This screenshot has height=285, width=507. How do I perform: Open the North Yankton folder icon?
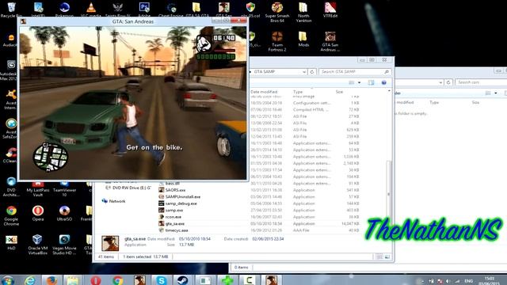tap(303, 12)
